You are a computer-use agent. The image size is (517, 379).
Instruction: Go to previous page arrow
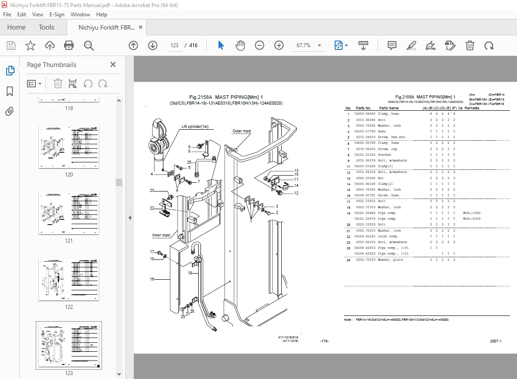pos(133,45)
